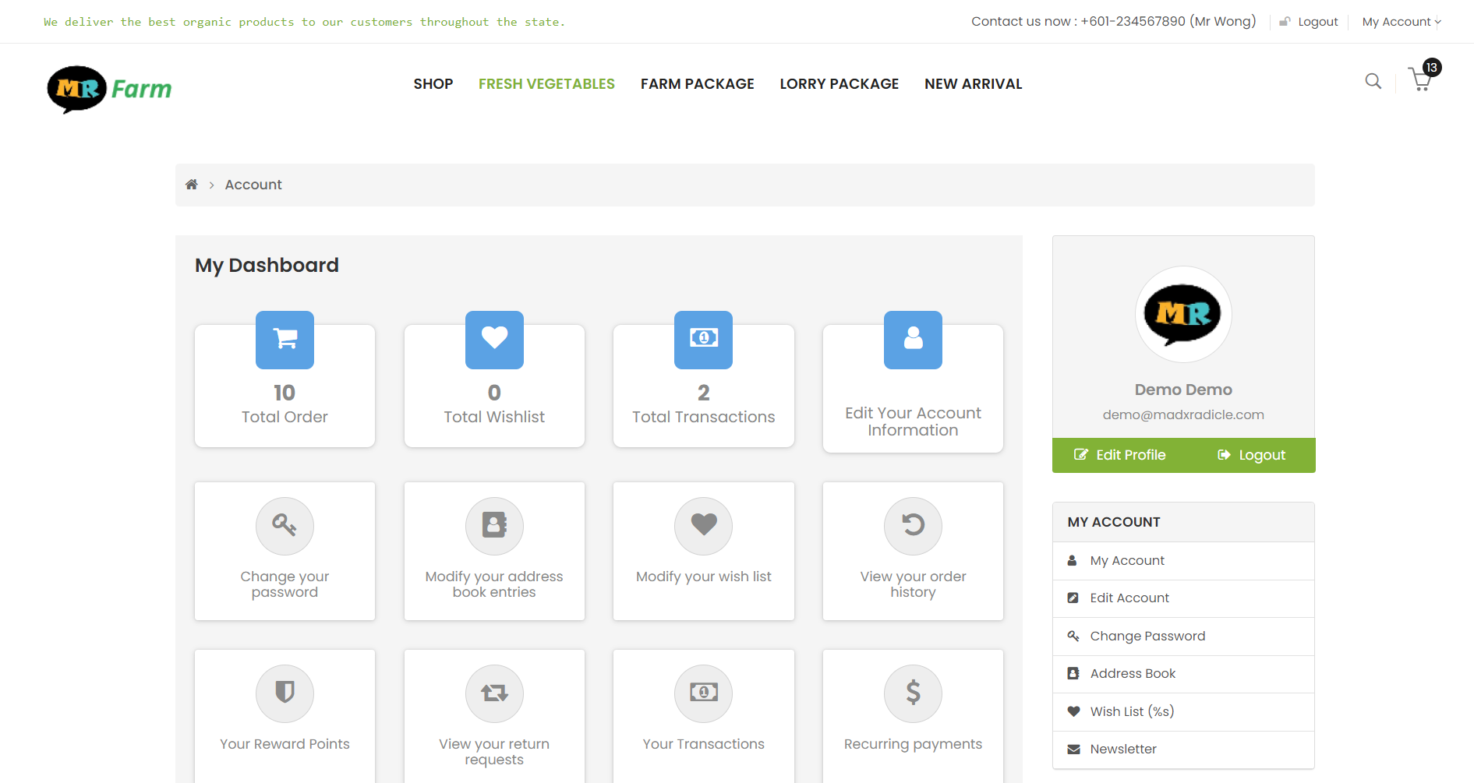Select Newsletter in My Account sidebar

pos(1122,749)
